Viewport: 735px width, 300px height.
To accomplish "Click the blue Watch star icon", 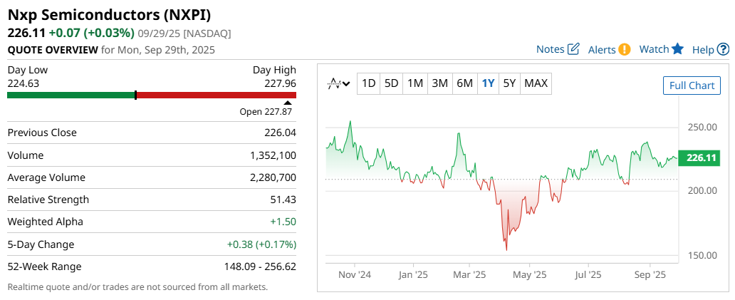I will 677,49.
